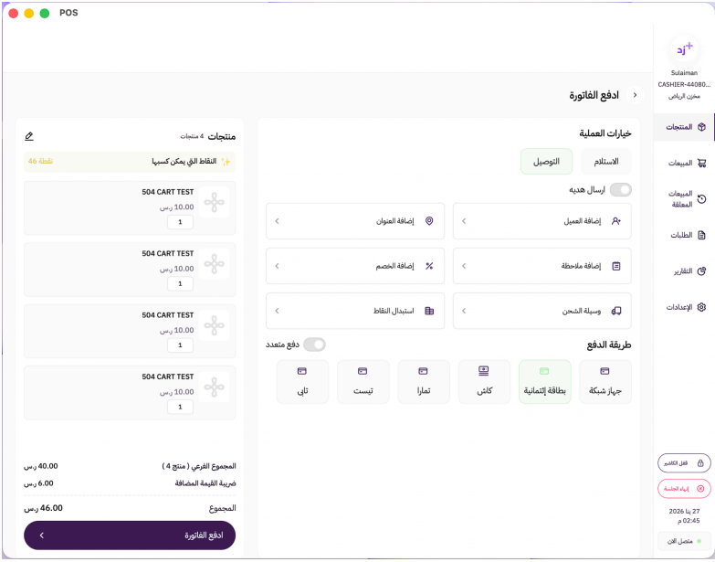This screenshot has height=562, width=715.
Task: Choose كاش payment method
Action: click(x=484, y=382)
